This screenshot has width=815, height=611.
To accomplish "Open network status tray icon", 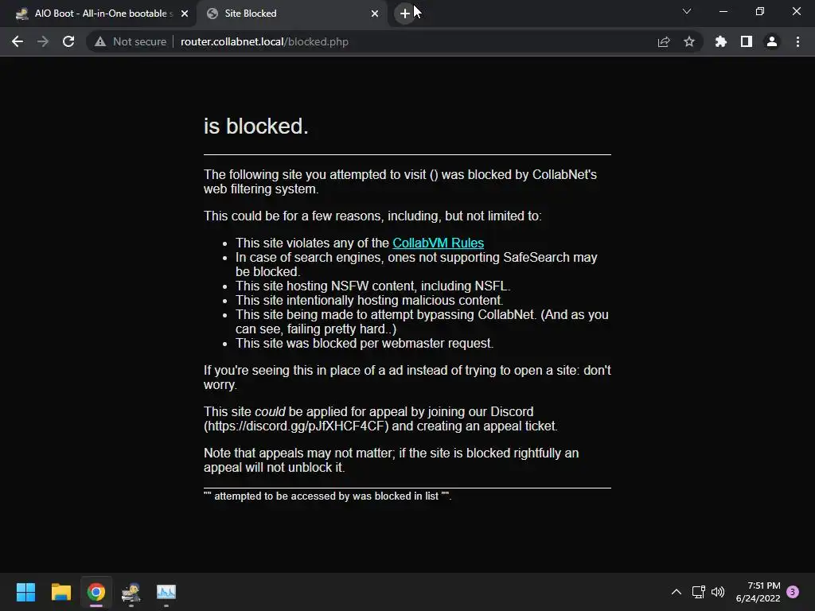I will click(699, 592).
